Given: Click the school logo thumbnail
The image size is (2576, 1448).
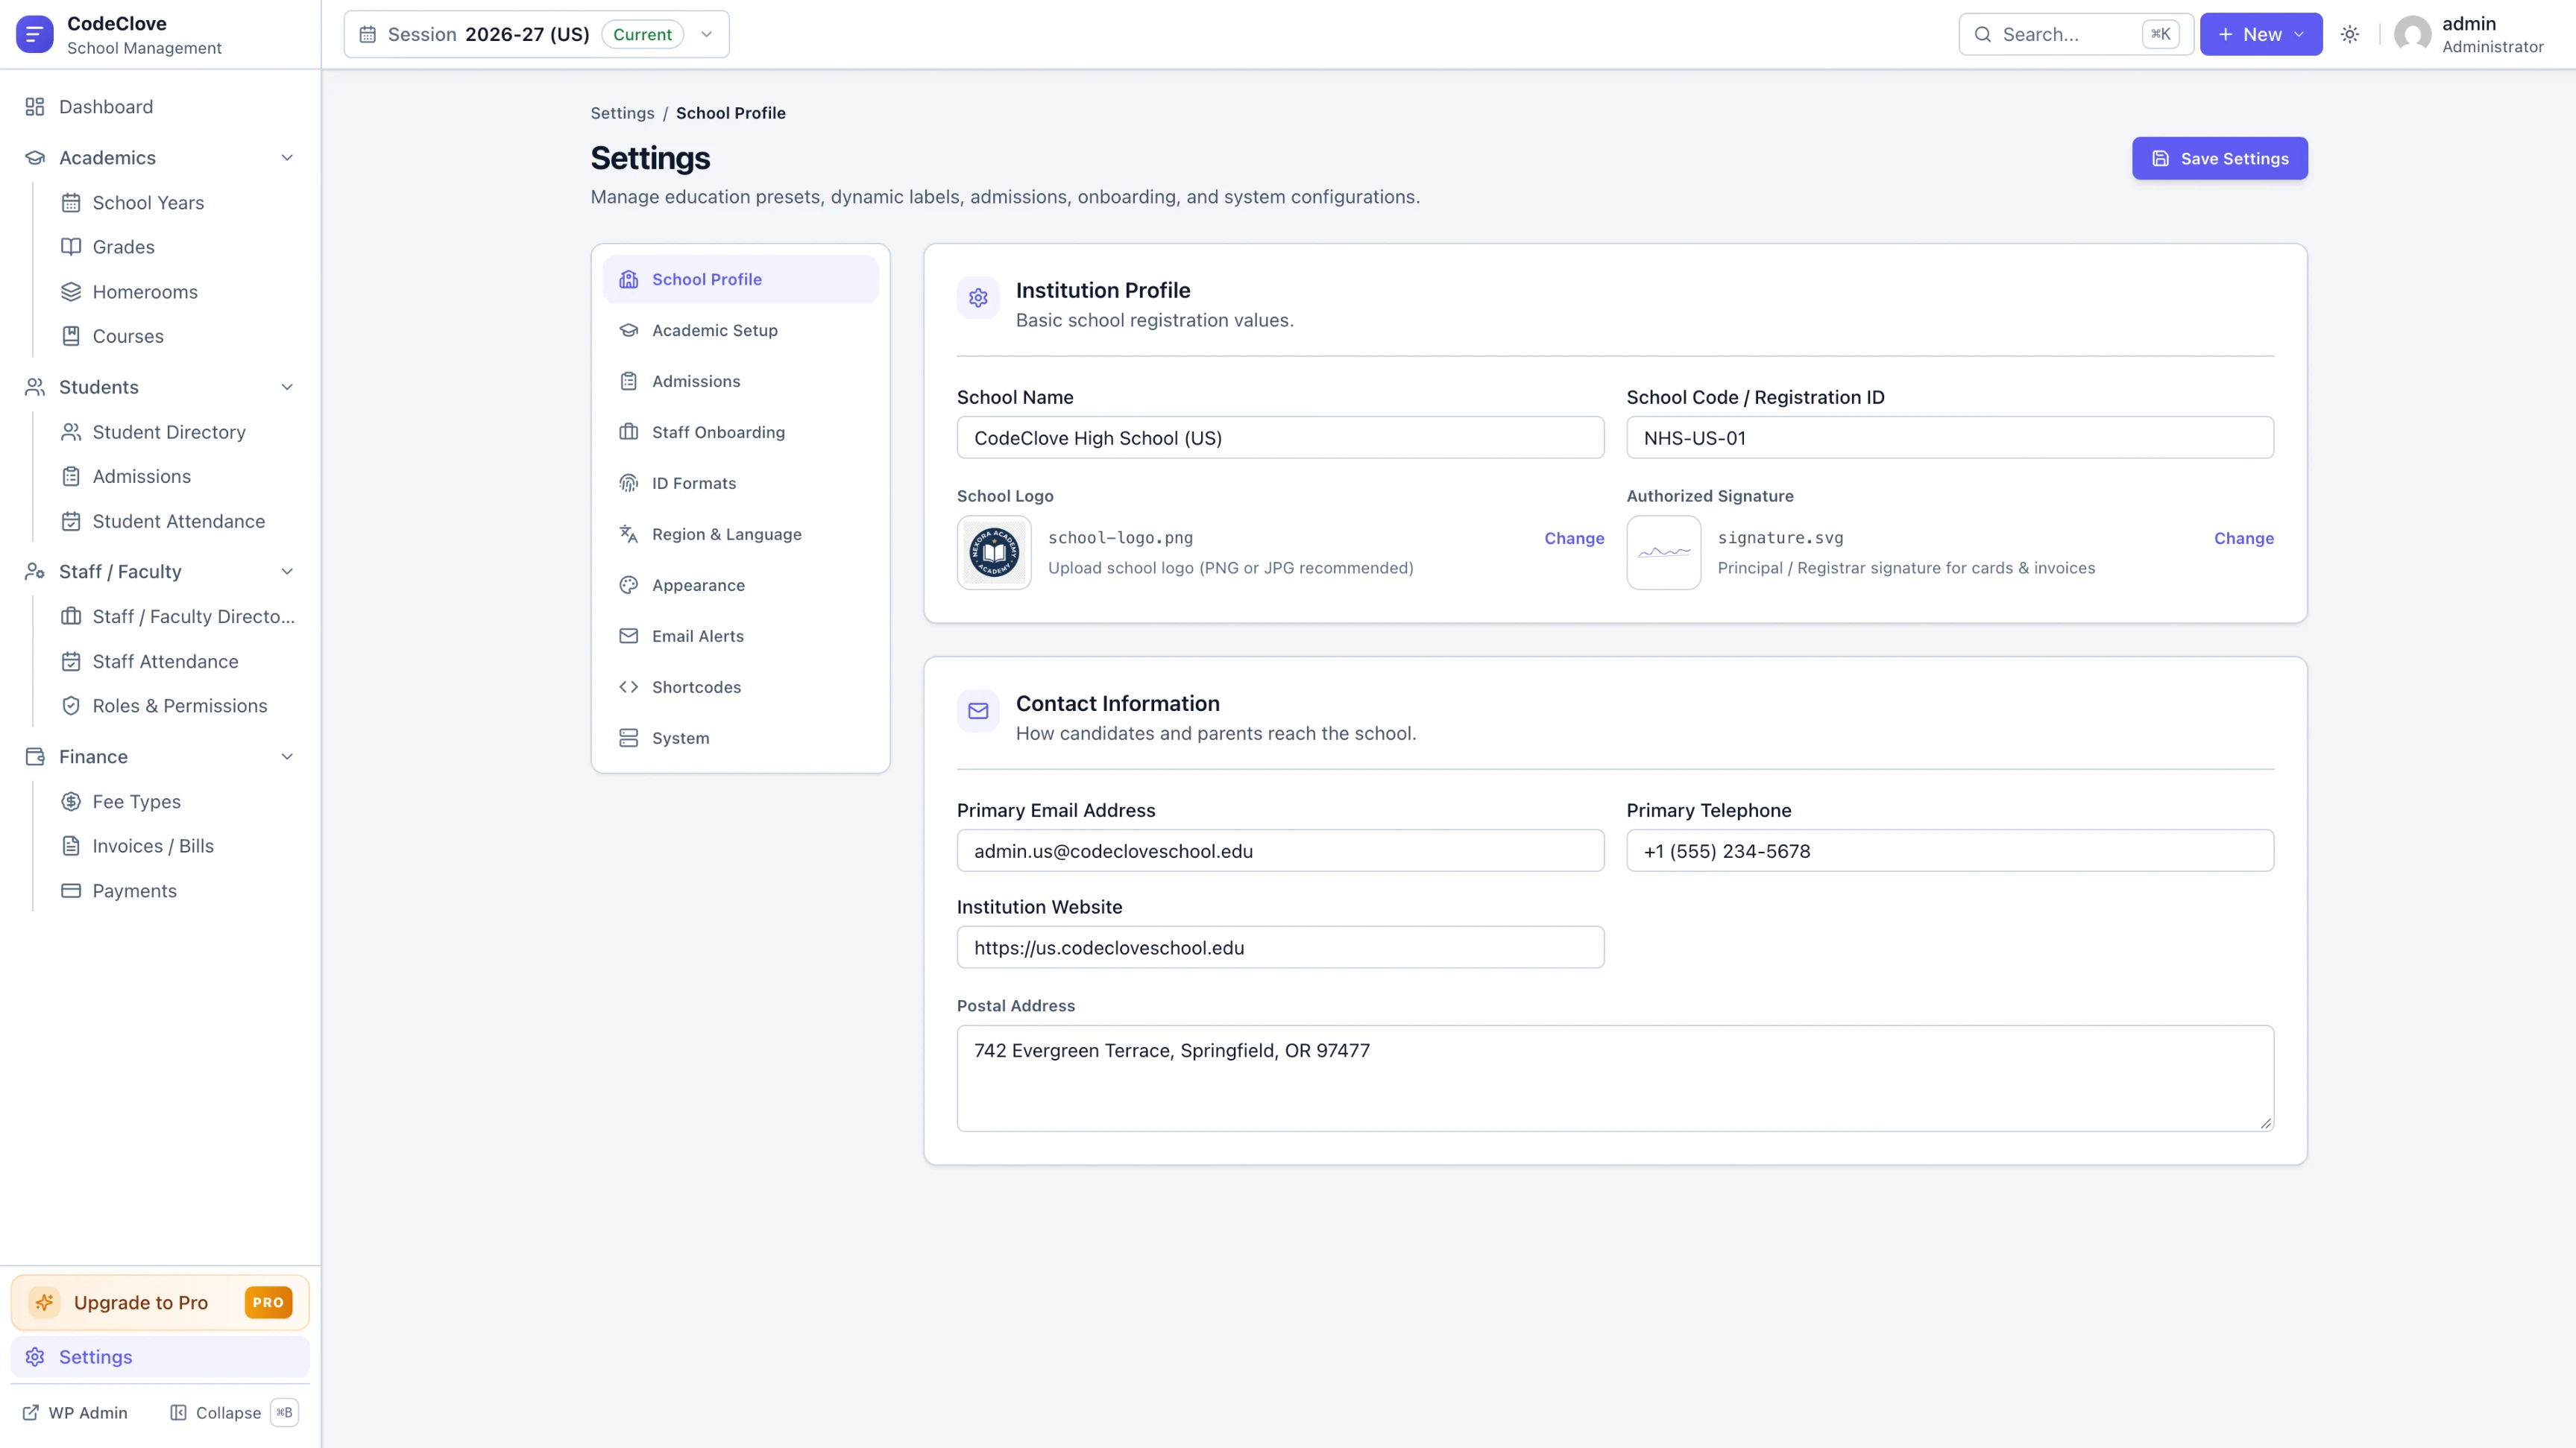Looking at the screenshot, I should click(x=994, y=553).
